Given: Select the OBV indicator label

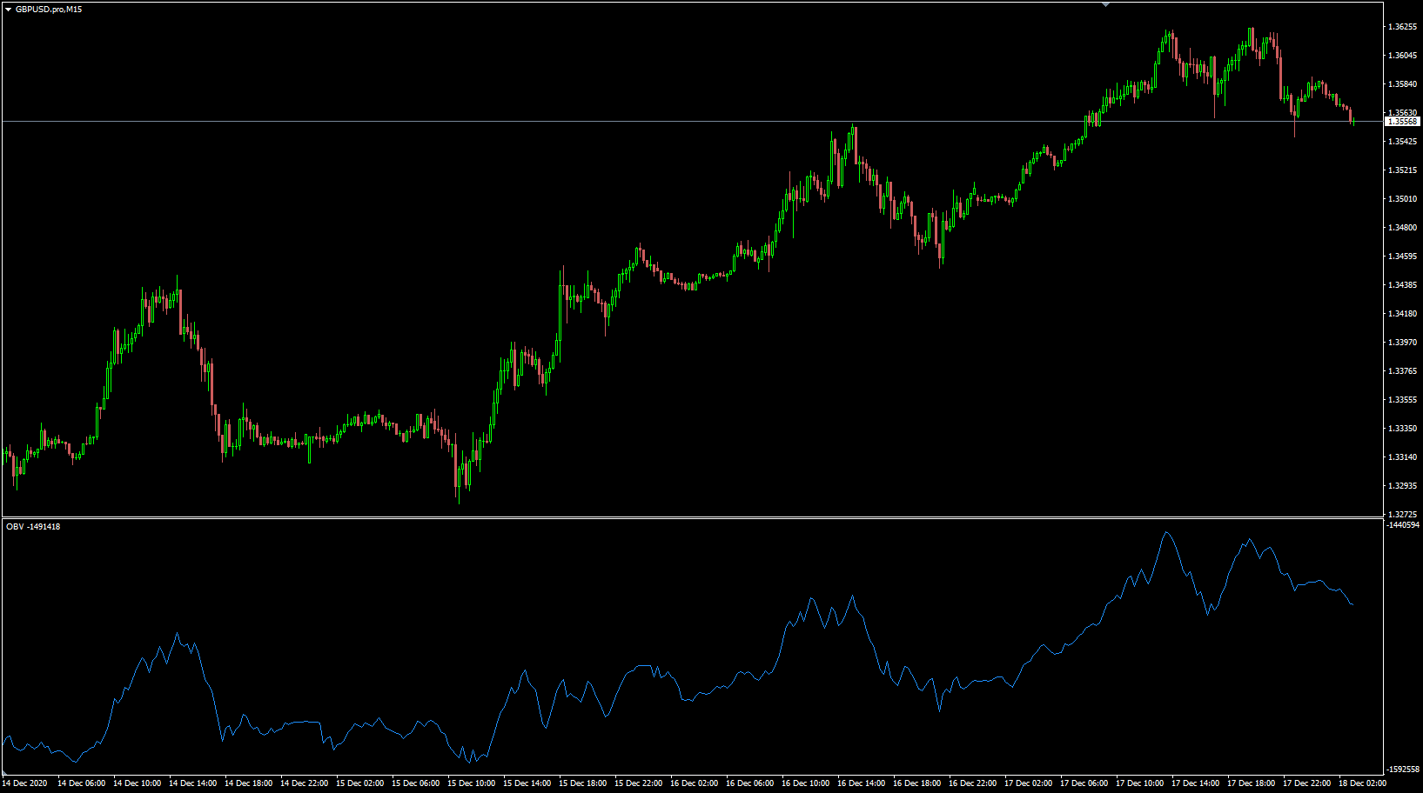Looking at the screenshot, I should click(x=13, y=525).
